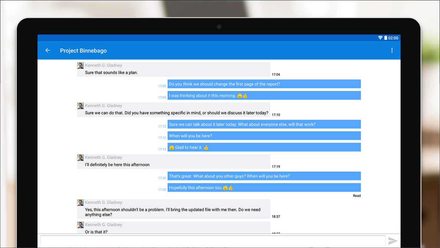
Task: Click Kenneth's avatar beside 'Sure that sounds like a plan'
Action: (80, 65)
